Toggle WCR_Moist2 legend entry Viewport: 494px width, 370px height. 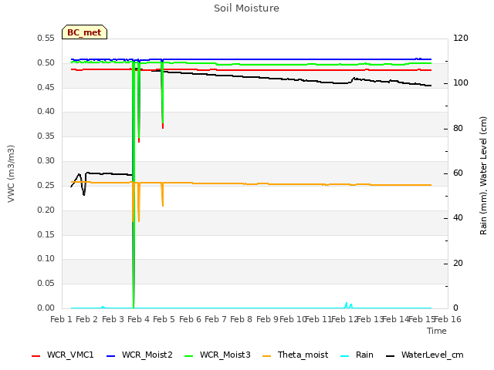point(140,355)
